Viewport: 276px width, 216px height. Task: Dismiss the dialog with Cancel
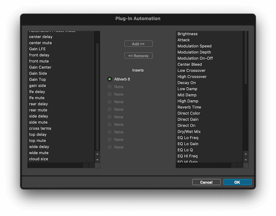click(206, 182)
